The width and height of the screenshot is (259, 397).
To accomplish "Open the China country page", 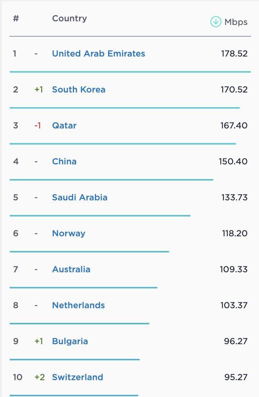I will click(64, 161).
